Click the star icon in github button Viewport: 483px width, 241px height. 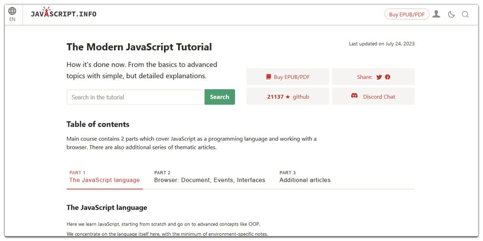[288, 97]
